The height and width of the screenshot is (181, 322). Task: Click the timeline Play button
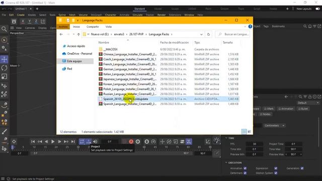[53, 142]
